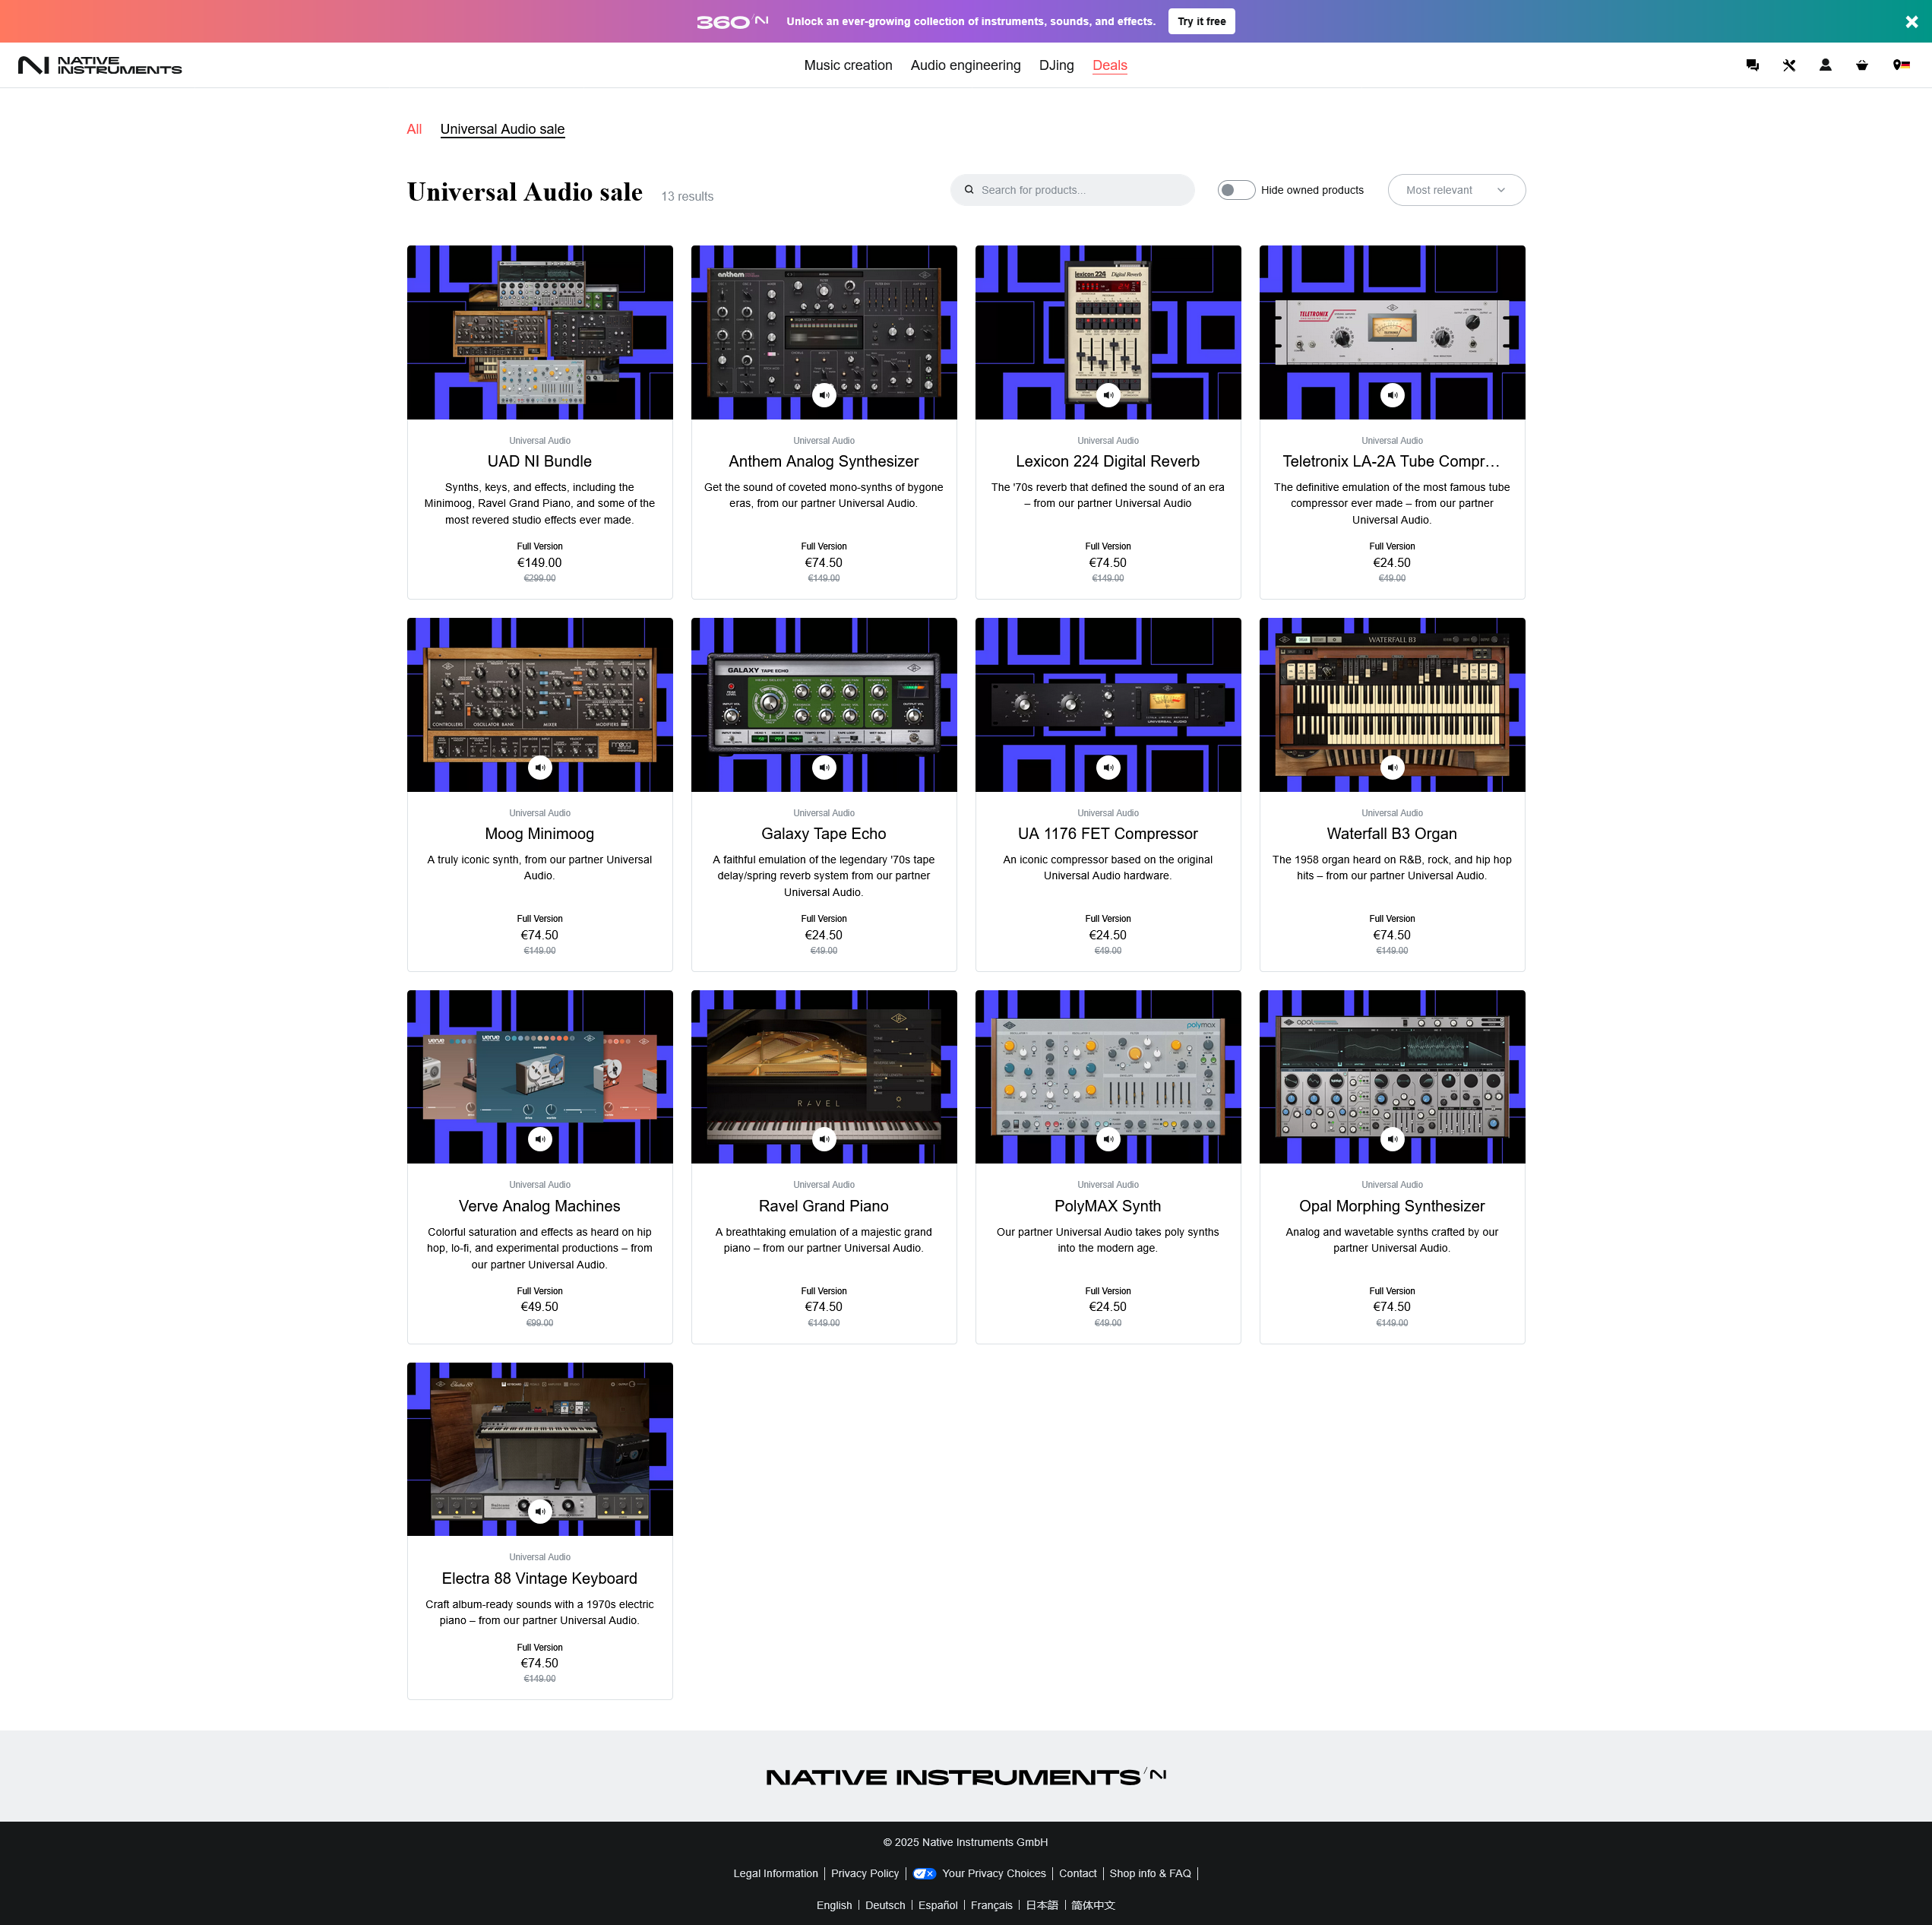Click the Native Instruments logo
This screenshot has height=1925, width=1932.
tap(100, 65)
